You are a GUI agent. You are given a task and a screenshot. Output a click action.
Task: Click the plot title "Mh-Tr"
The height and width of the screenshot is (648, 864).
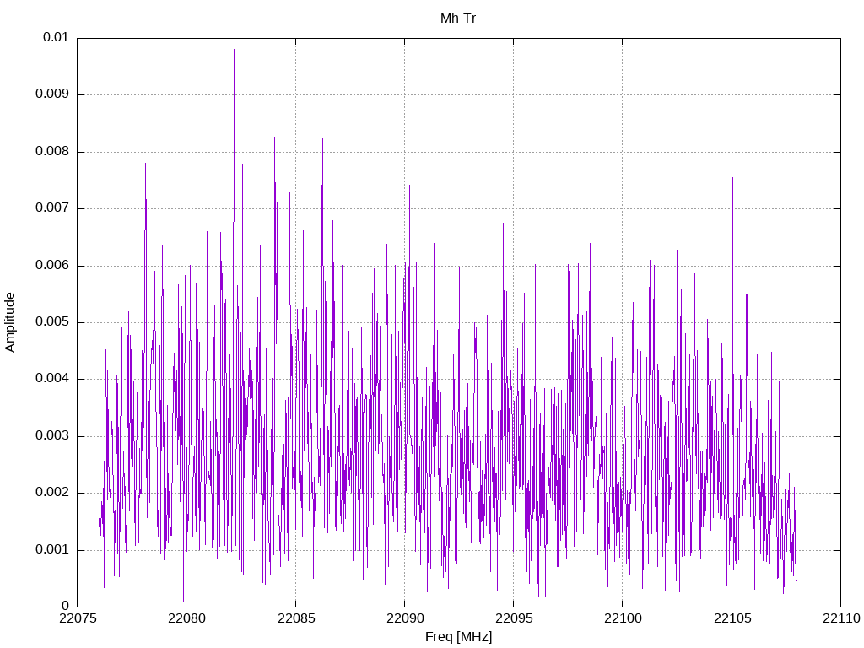(458, 19)
